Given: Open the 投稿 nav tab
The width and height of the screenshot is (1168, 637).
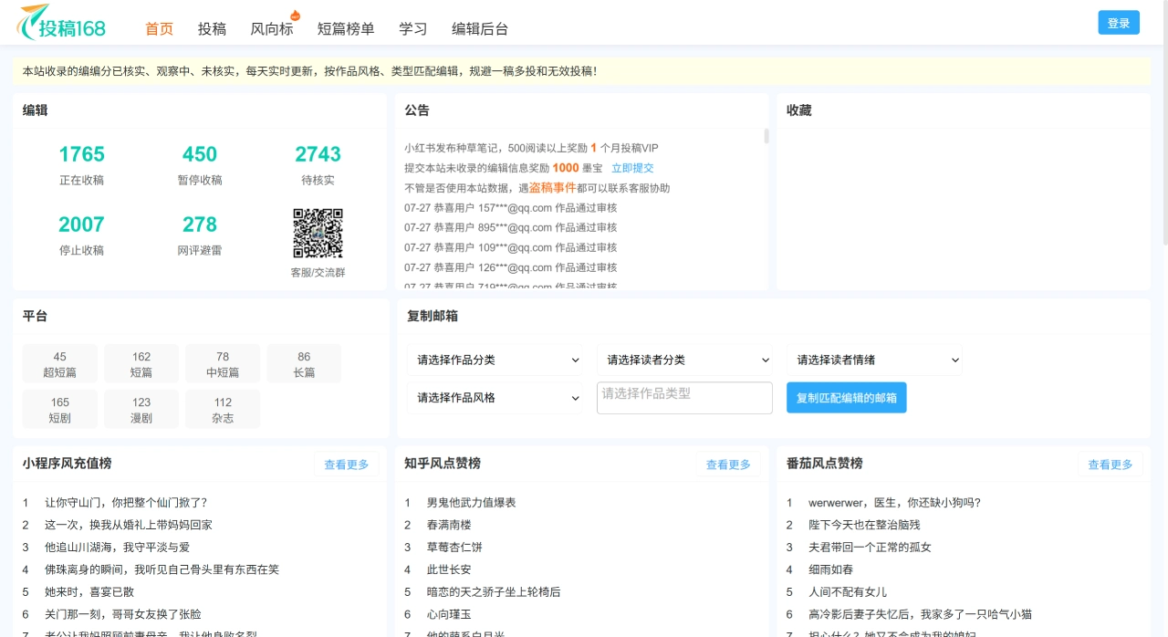Looking at the screenshot, I should 212,29.
